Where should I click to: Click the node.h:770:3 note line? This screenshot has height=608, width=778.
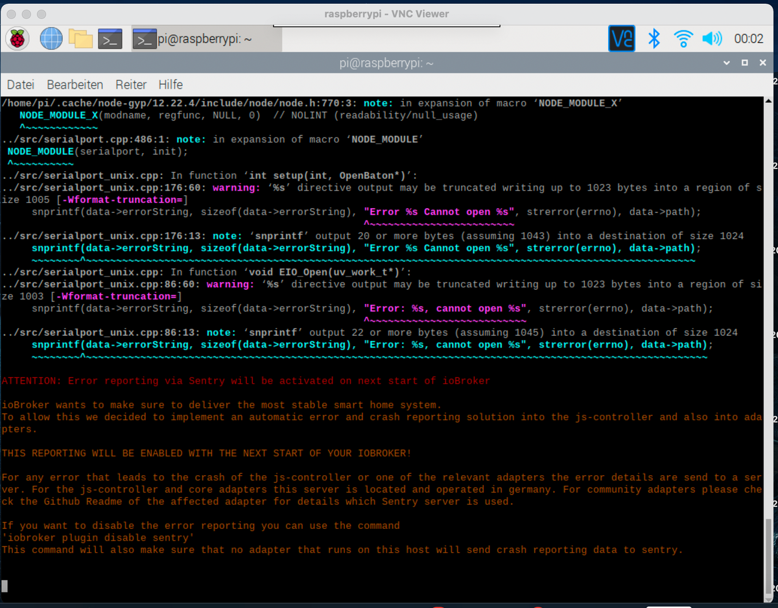(312, 103)
